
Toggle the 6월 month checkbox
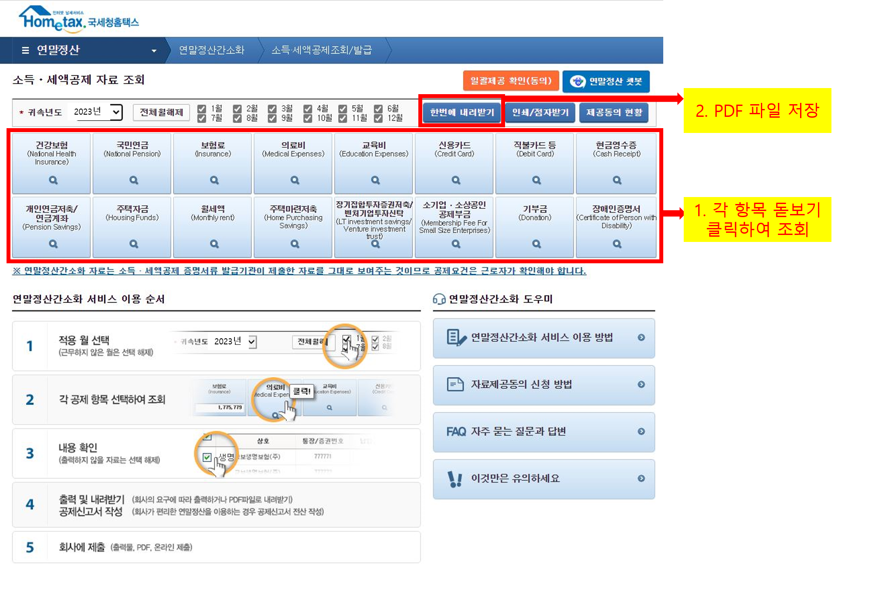point(378,109)
